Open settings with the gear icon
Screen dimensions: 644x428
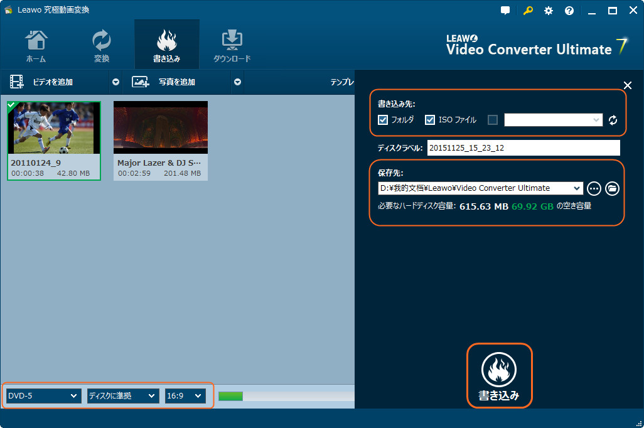(549, 11)
